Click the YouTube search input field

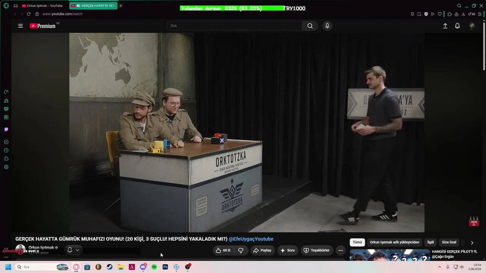point(234,26)
